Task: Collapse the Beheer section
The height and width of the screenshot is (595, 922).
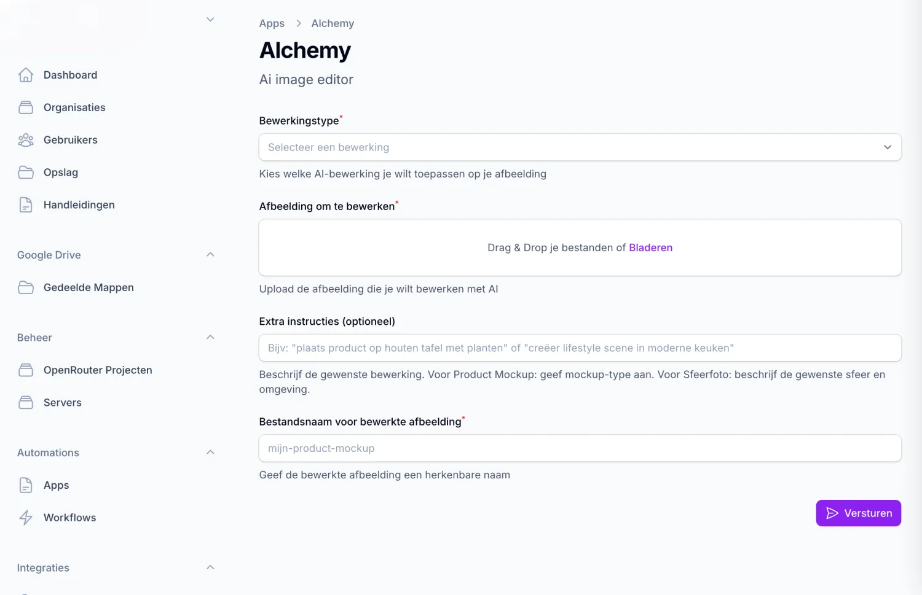Action: 210,337
